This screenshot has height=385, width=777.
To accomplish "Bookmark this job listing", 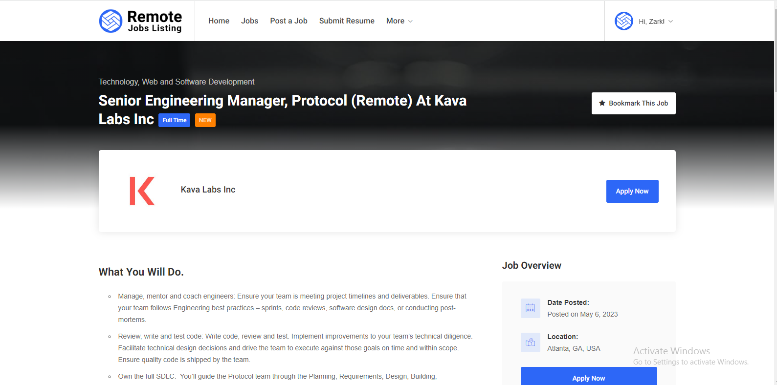I will (634, 103).
